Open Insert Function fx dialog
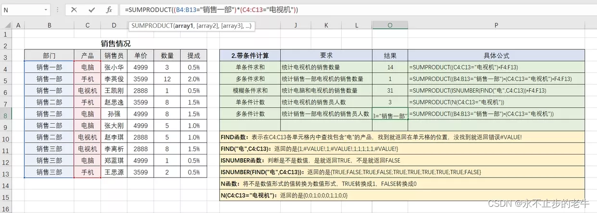 (109, 10)
